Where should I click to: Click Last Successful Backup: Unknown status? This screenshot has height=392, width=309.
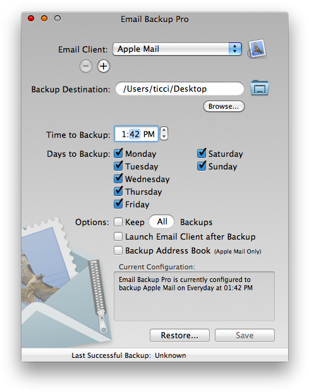coord(129,355)
